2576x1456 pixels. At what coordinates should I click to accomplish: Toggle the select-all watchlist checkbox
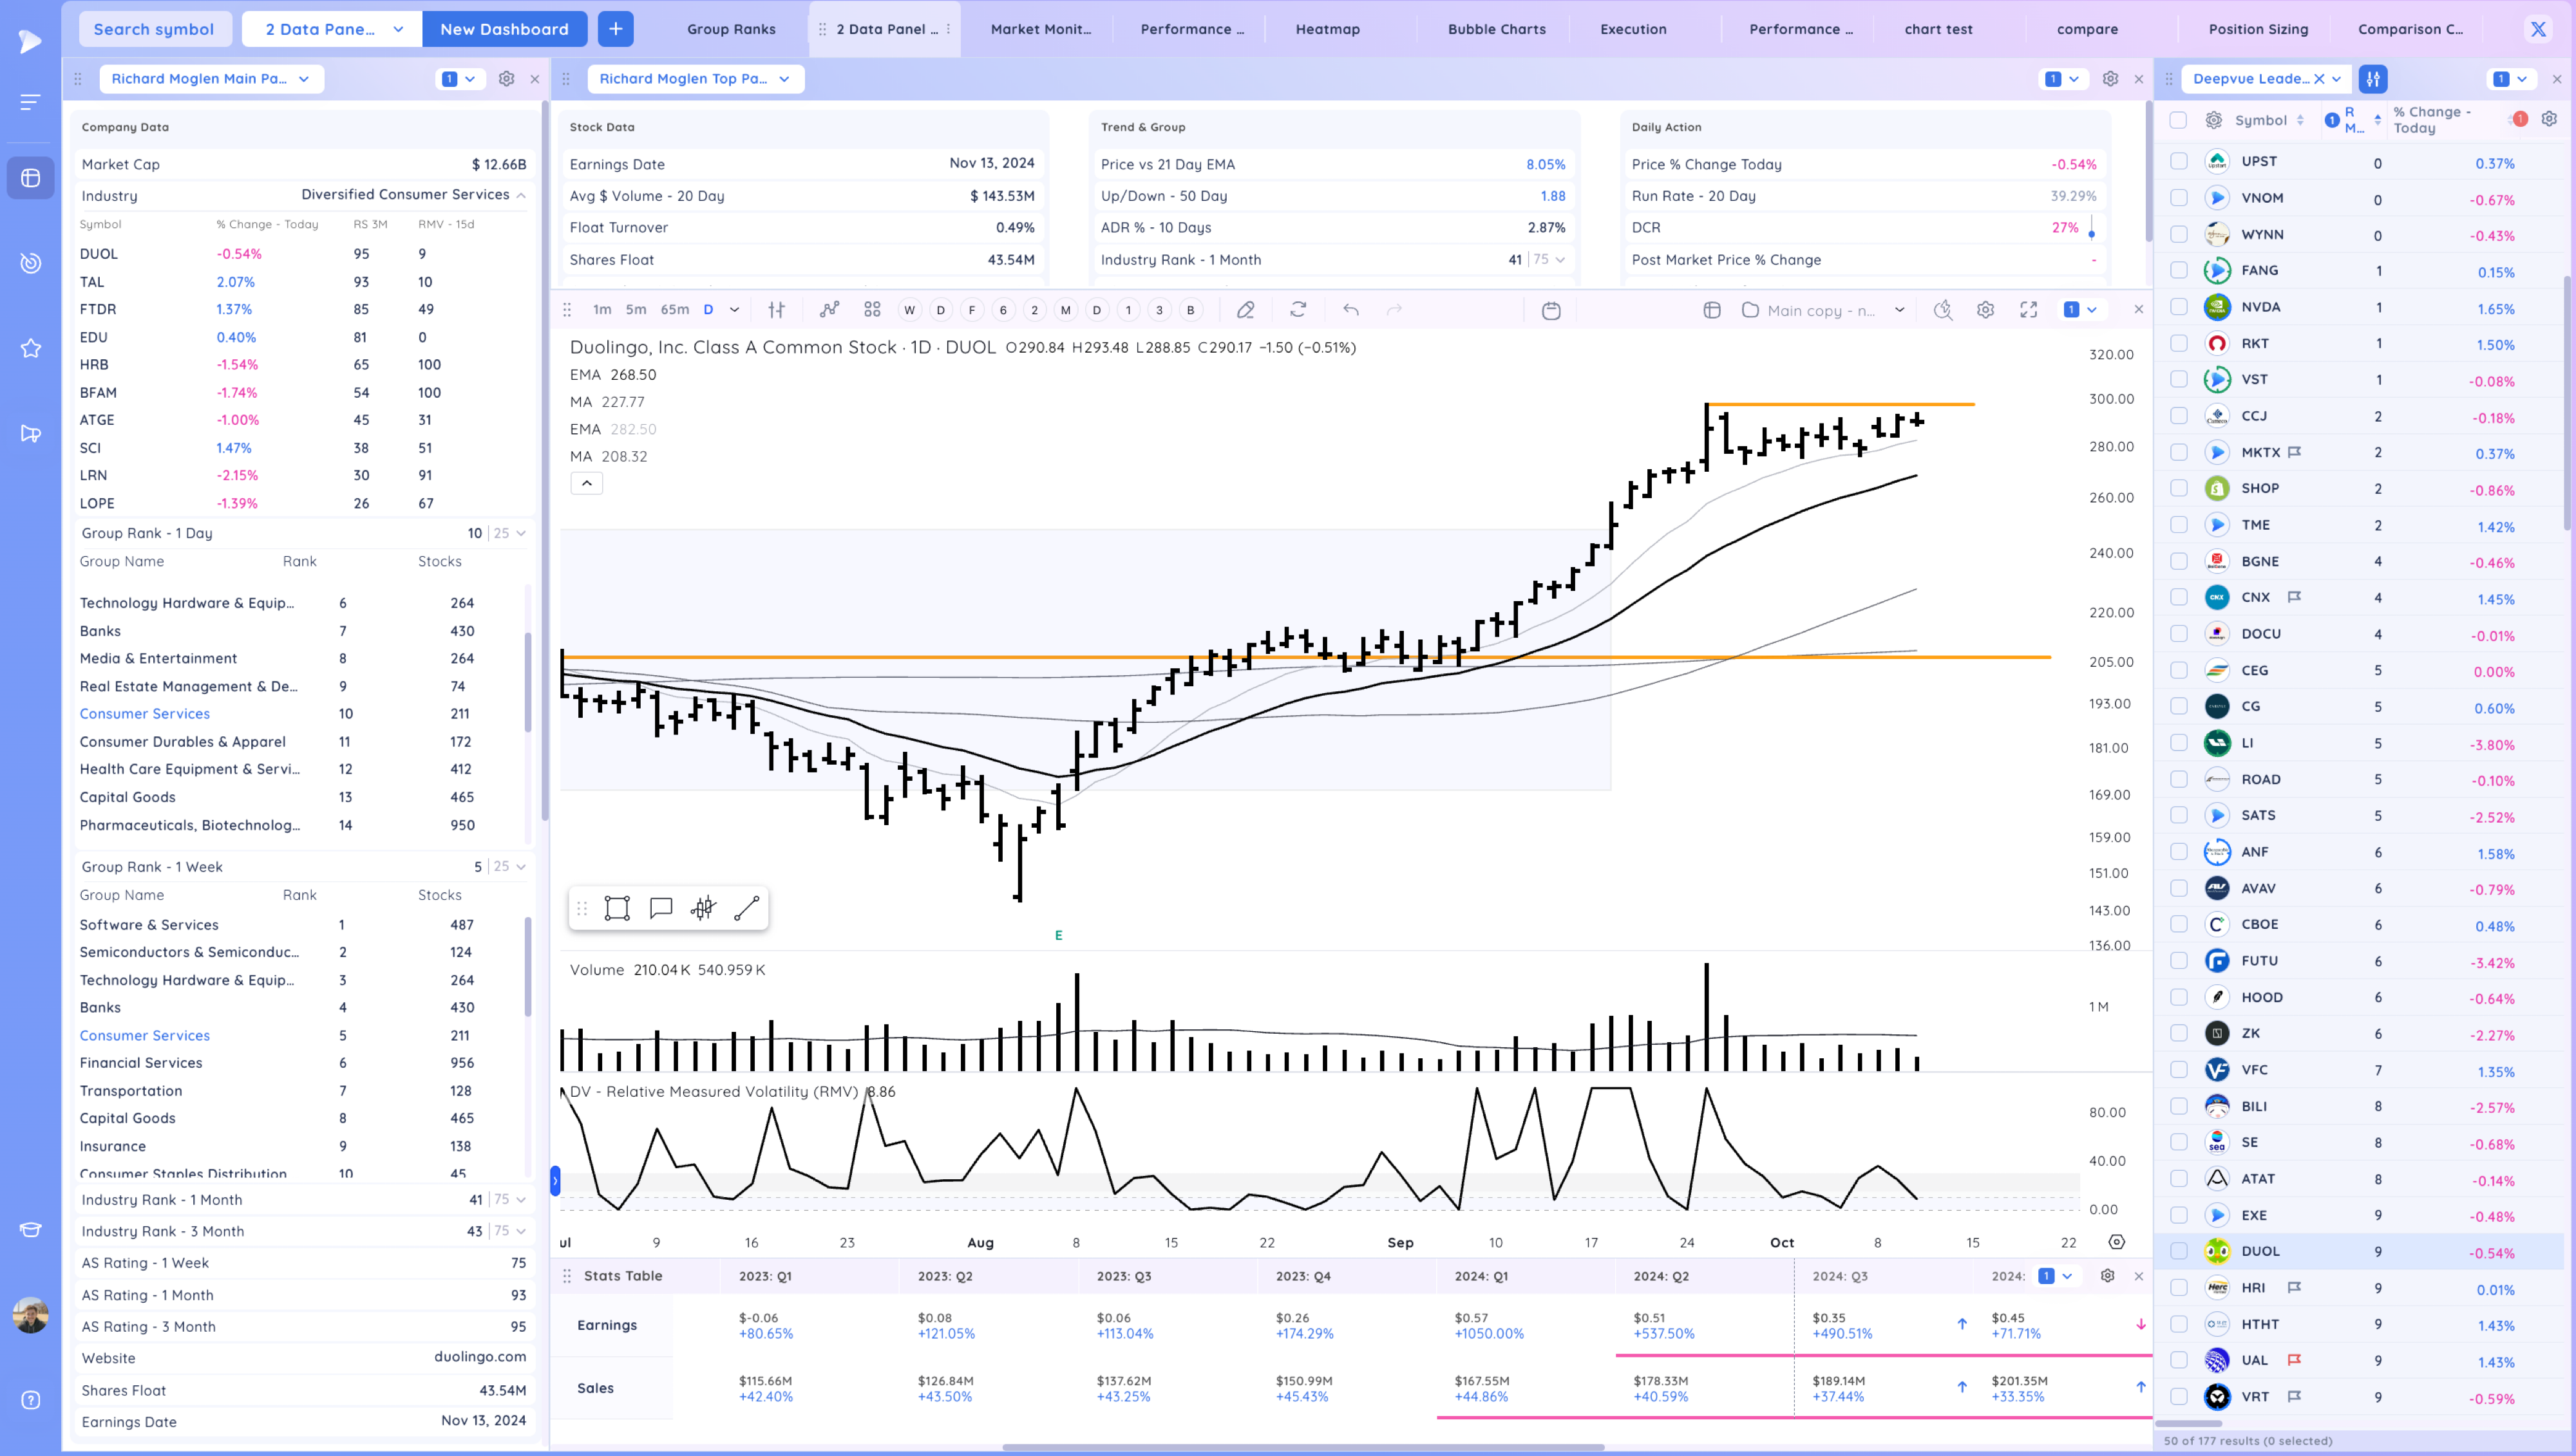click(x=2178, y=120)
